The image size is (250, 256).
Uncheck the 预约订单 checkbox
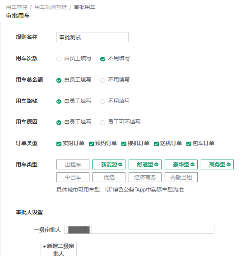91,144
